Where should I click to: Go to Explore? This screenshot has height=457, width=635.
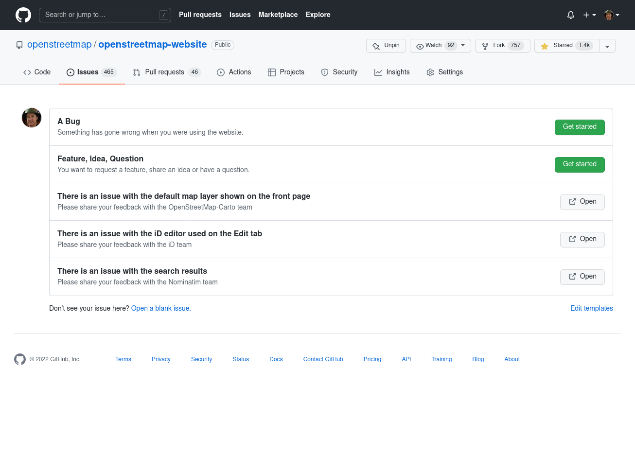point(318,15)
